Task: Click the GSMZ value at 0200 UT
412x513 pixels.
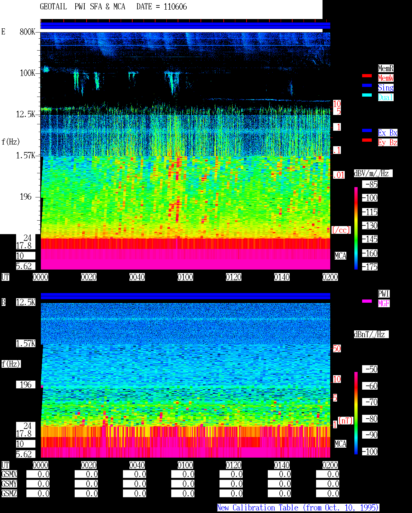Action: (328, 493)
